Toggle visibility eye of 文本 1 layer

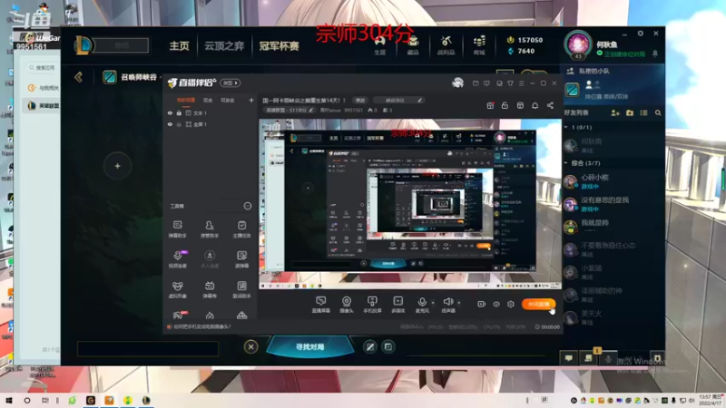pyautogui.click(x=170, y=112)
